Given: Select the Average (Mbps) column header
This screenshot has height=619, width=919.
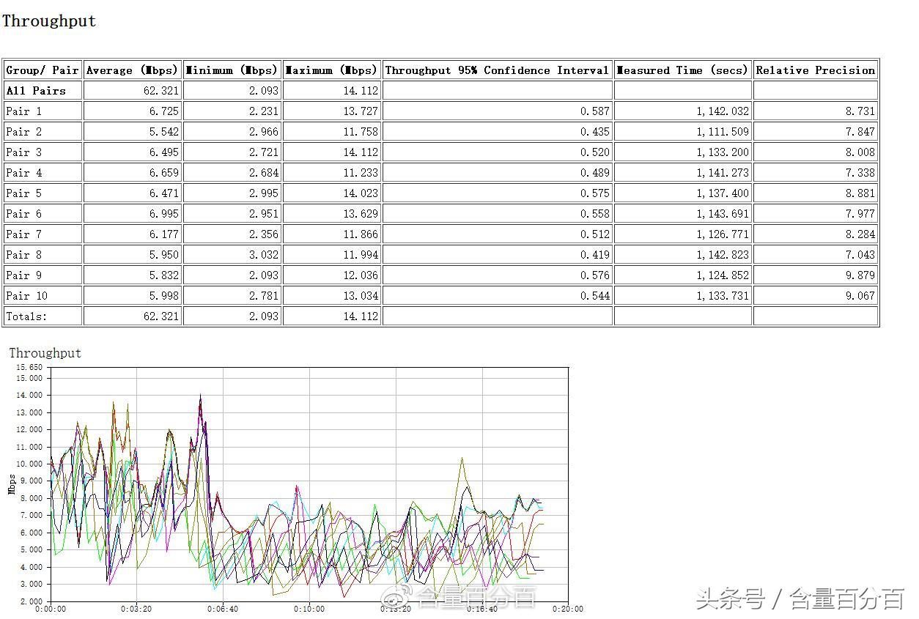Looking at the screenshot, I should (132, 70).
